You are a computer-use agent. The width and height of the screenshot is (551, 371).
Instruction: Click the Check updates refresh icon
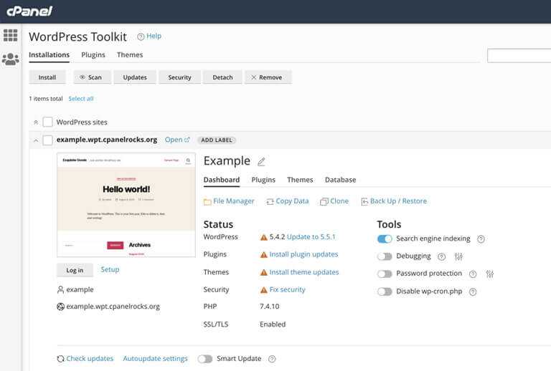pyautogui.click(x=60, y=359)
